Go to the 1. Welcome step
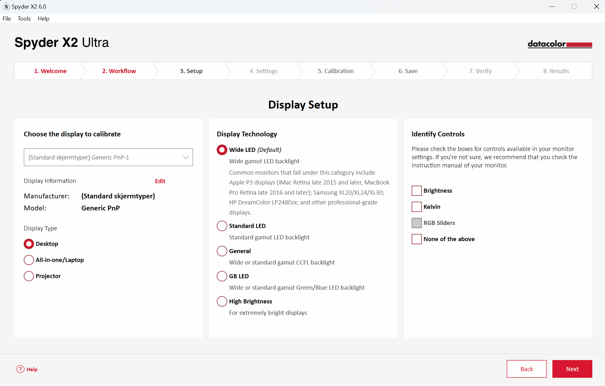Viewport: 605px width, 386px height. point(50,71)
